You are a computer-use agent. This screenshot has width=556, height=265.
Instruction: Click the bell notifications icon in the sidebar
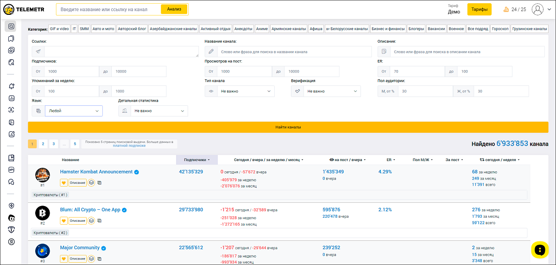(11, 86)
